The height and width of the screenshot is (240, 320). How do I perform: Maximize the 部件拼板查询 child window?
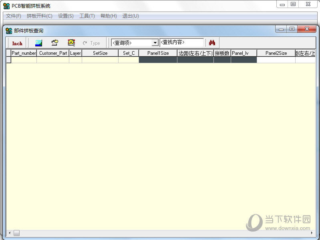pos(292,29)
